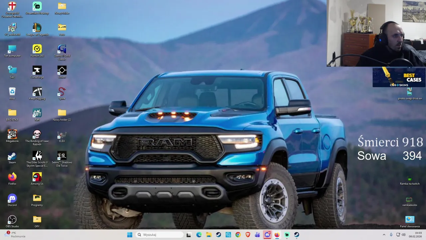Select the VC_redist.x86 installer icon
The height and width of the screenshot is (240, 426).
click(x=12, y=29)
